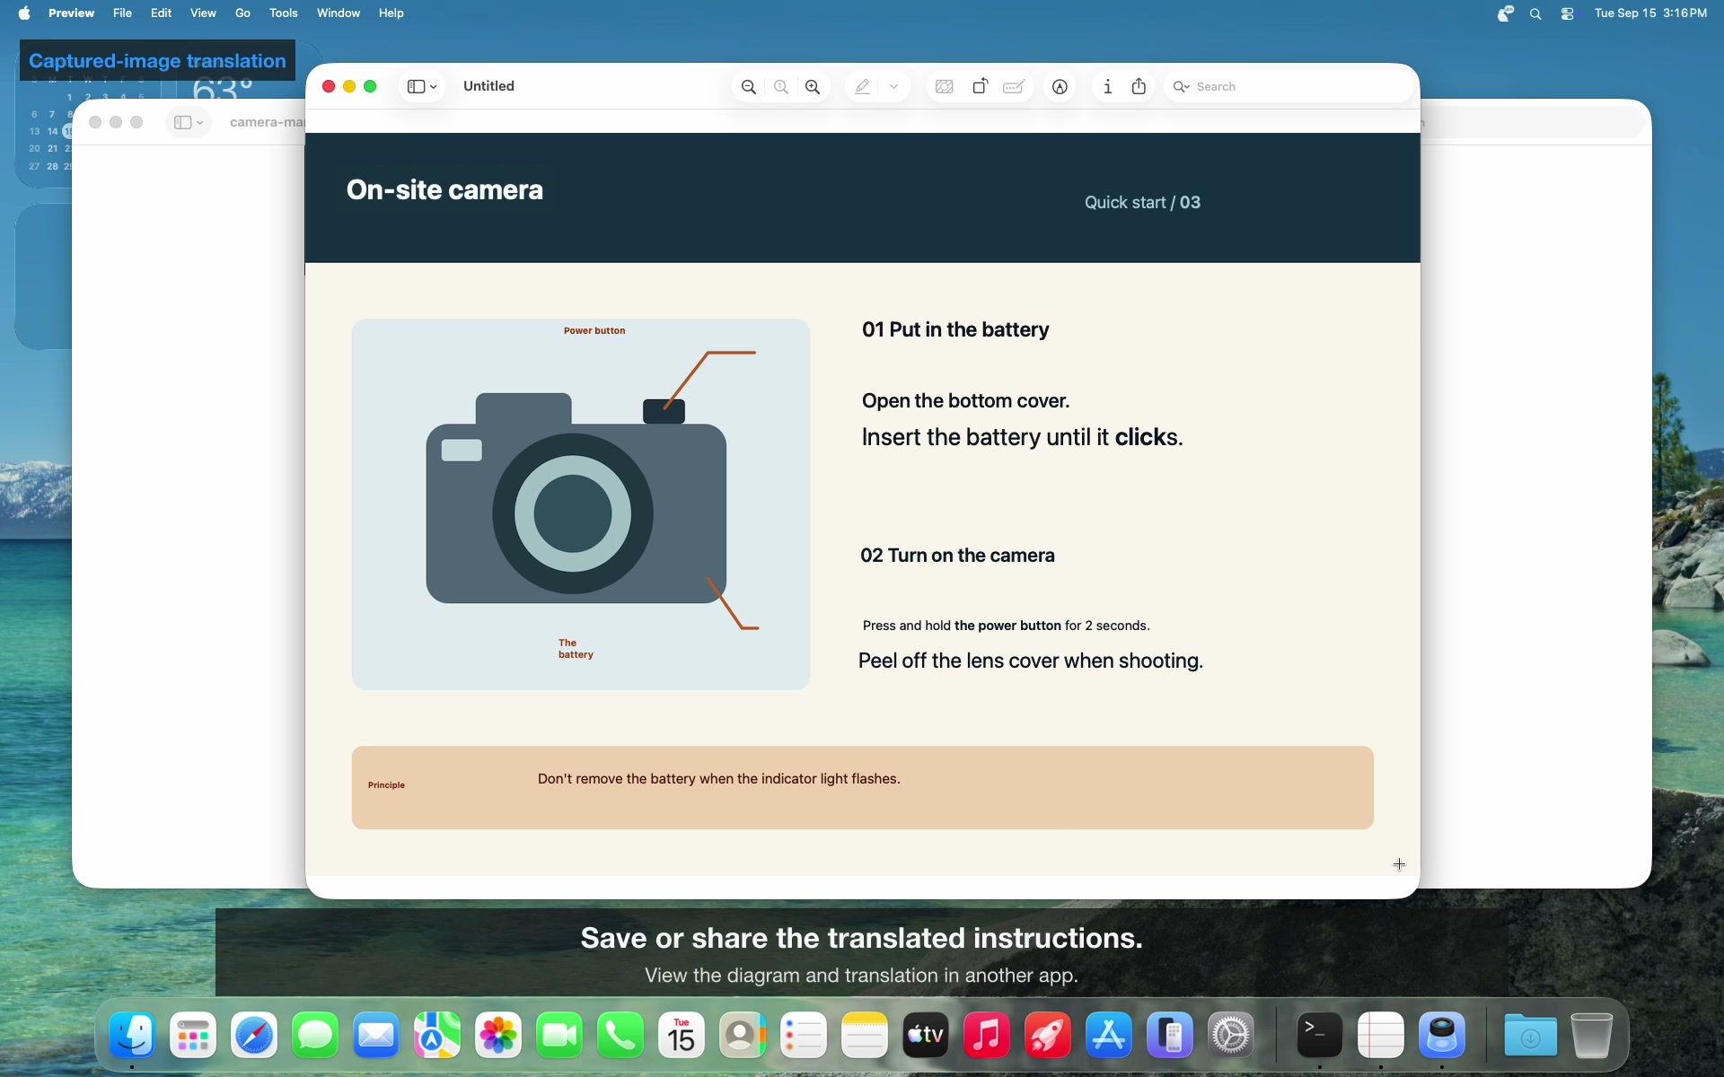Open the Inspector info icon
1724x1077 pixels.
[x=1108, y=87]
